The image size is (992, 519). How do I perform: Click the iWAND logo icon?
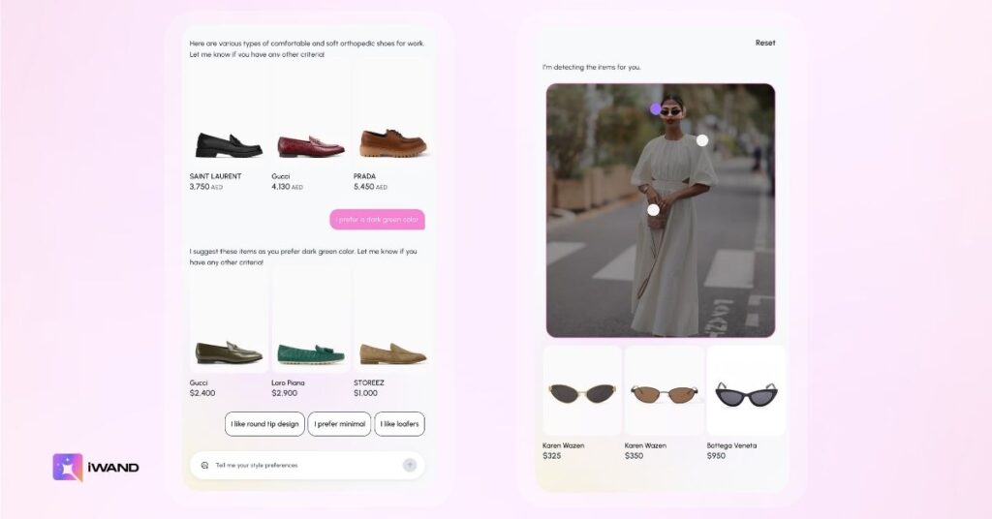68,467
